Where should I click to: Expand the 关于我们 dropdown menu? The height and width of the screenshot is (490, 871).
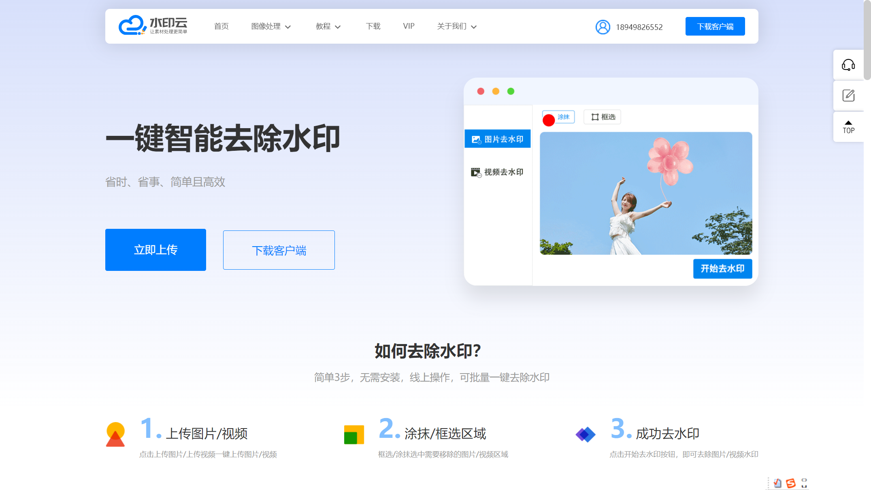(x=455, y=26)
